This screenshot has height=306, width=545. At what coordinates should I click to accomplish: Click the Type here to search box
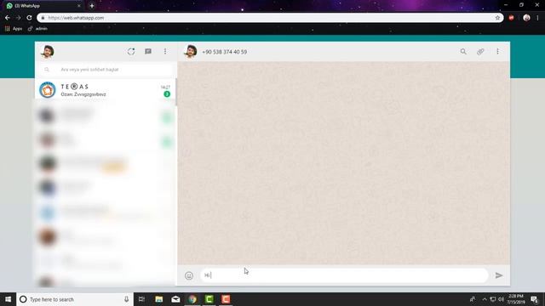(x=75, y=299)
